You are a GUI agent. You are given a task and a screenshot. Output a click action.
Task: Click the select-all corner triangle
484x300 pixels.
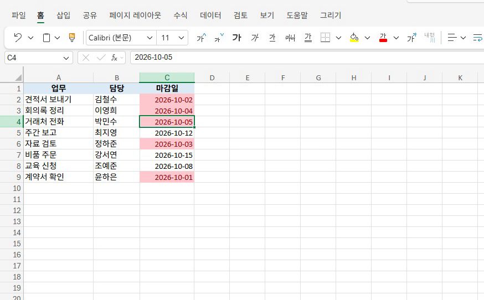coord(18,77)
